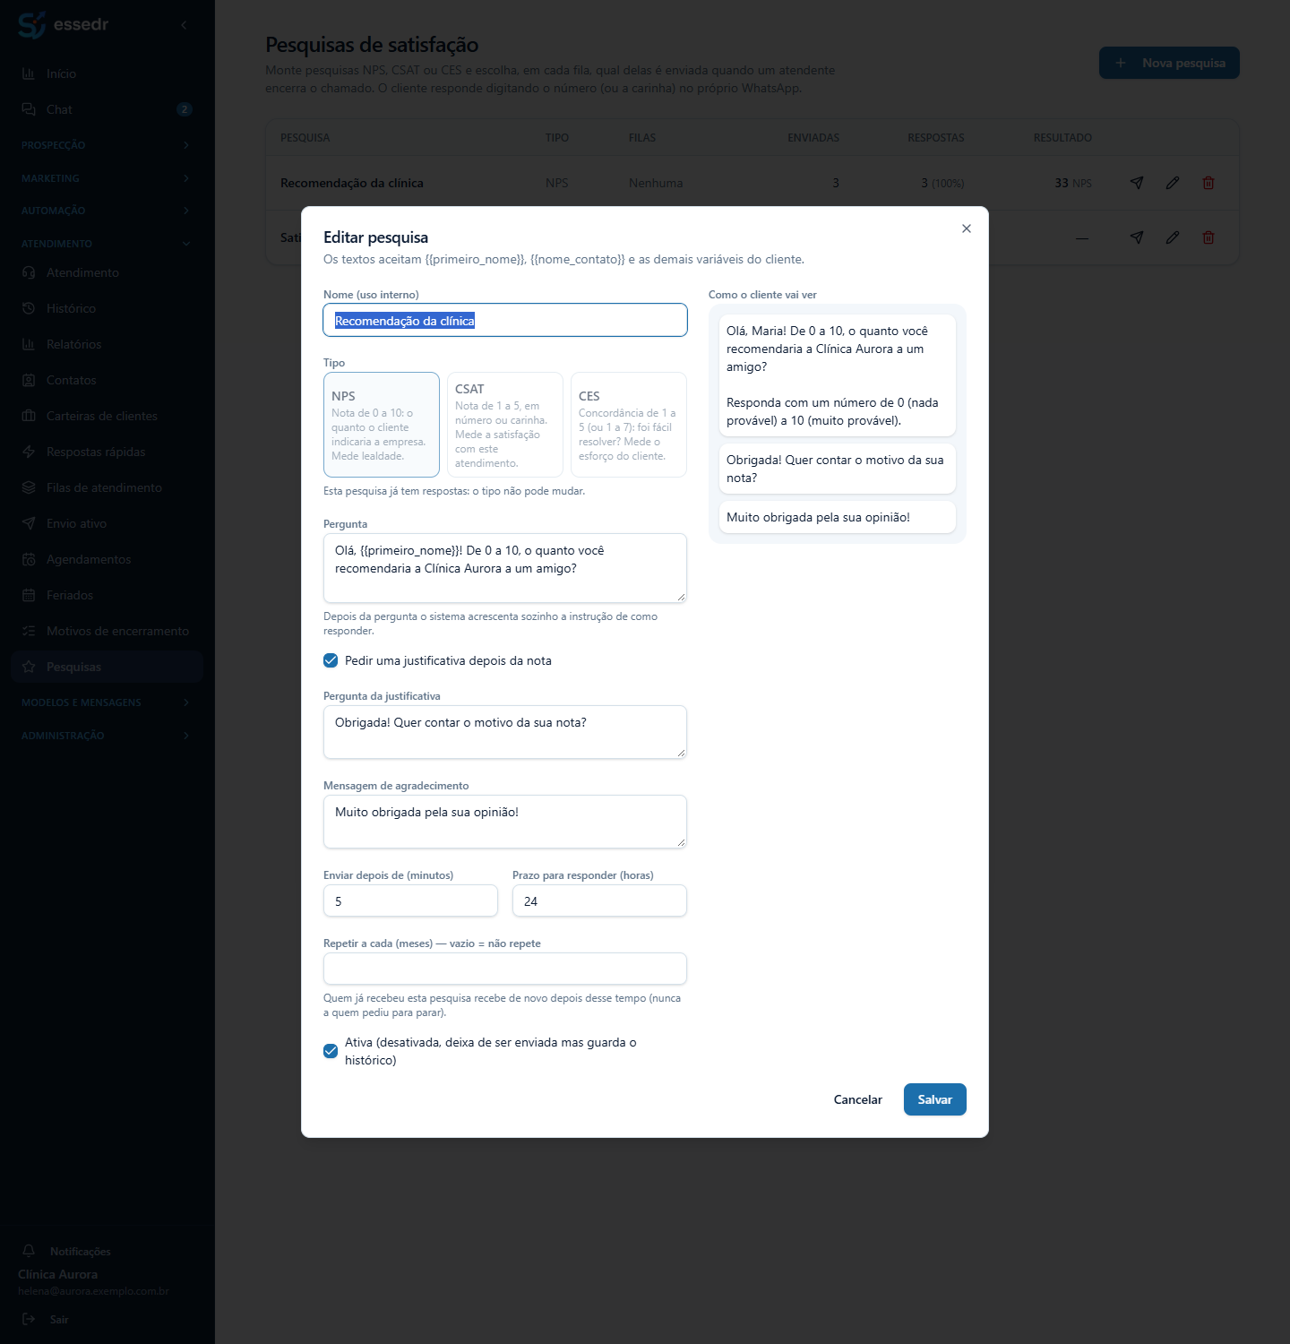The width and height of the screenshot is (1290, 1344).
Task: Click the Relatórios chart icon
Action: click(x=29, y=344)
